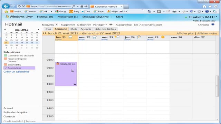This screenshot has width=221, height=124.
Task: Open the browser help question mark icon
Action: [x=207, y=11]
